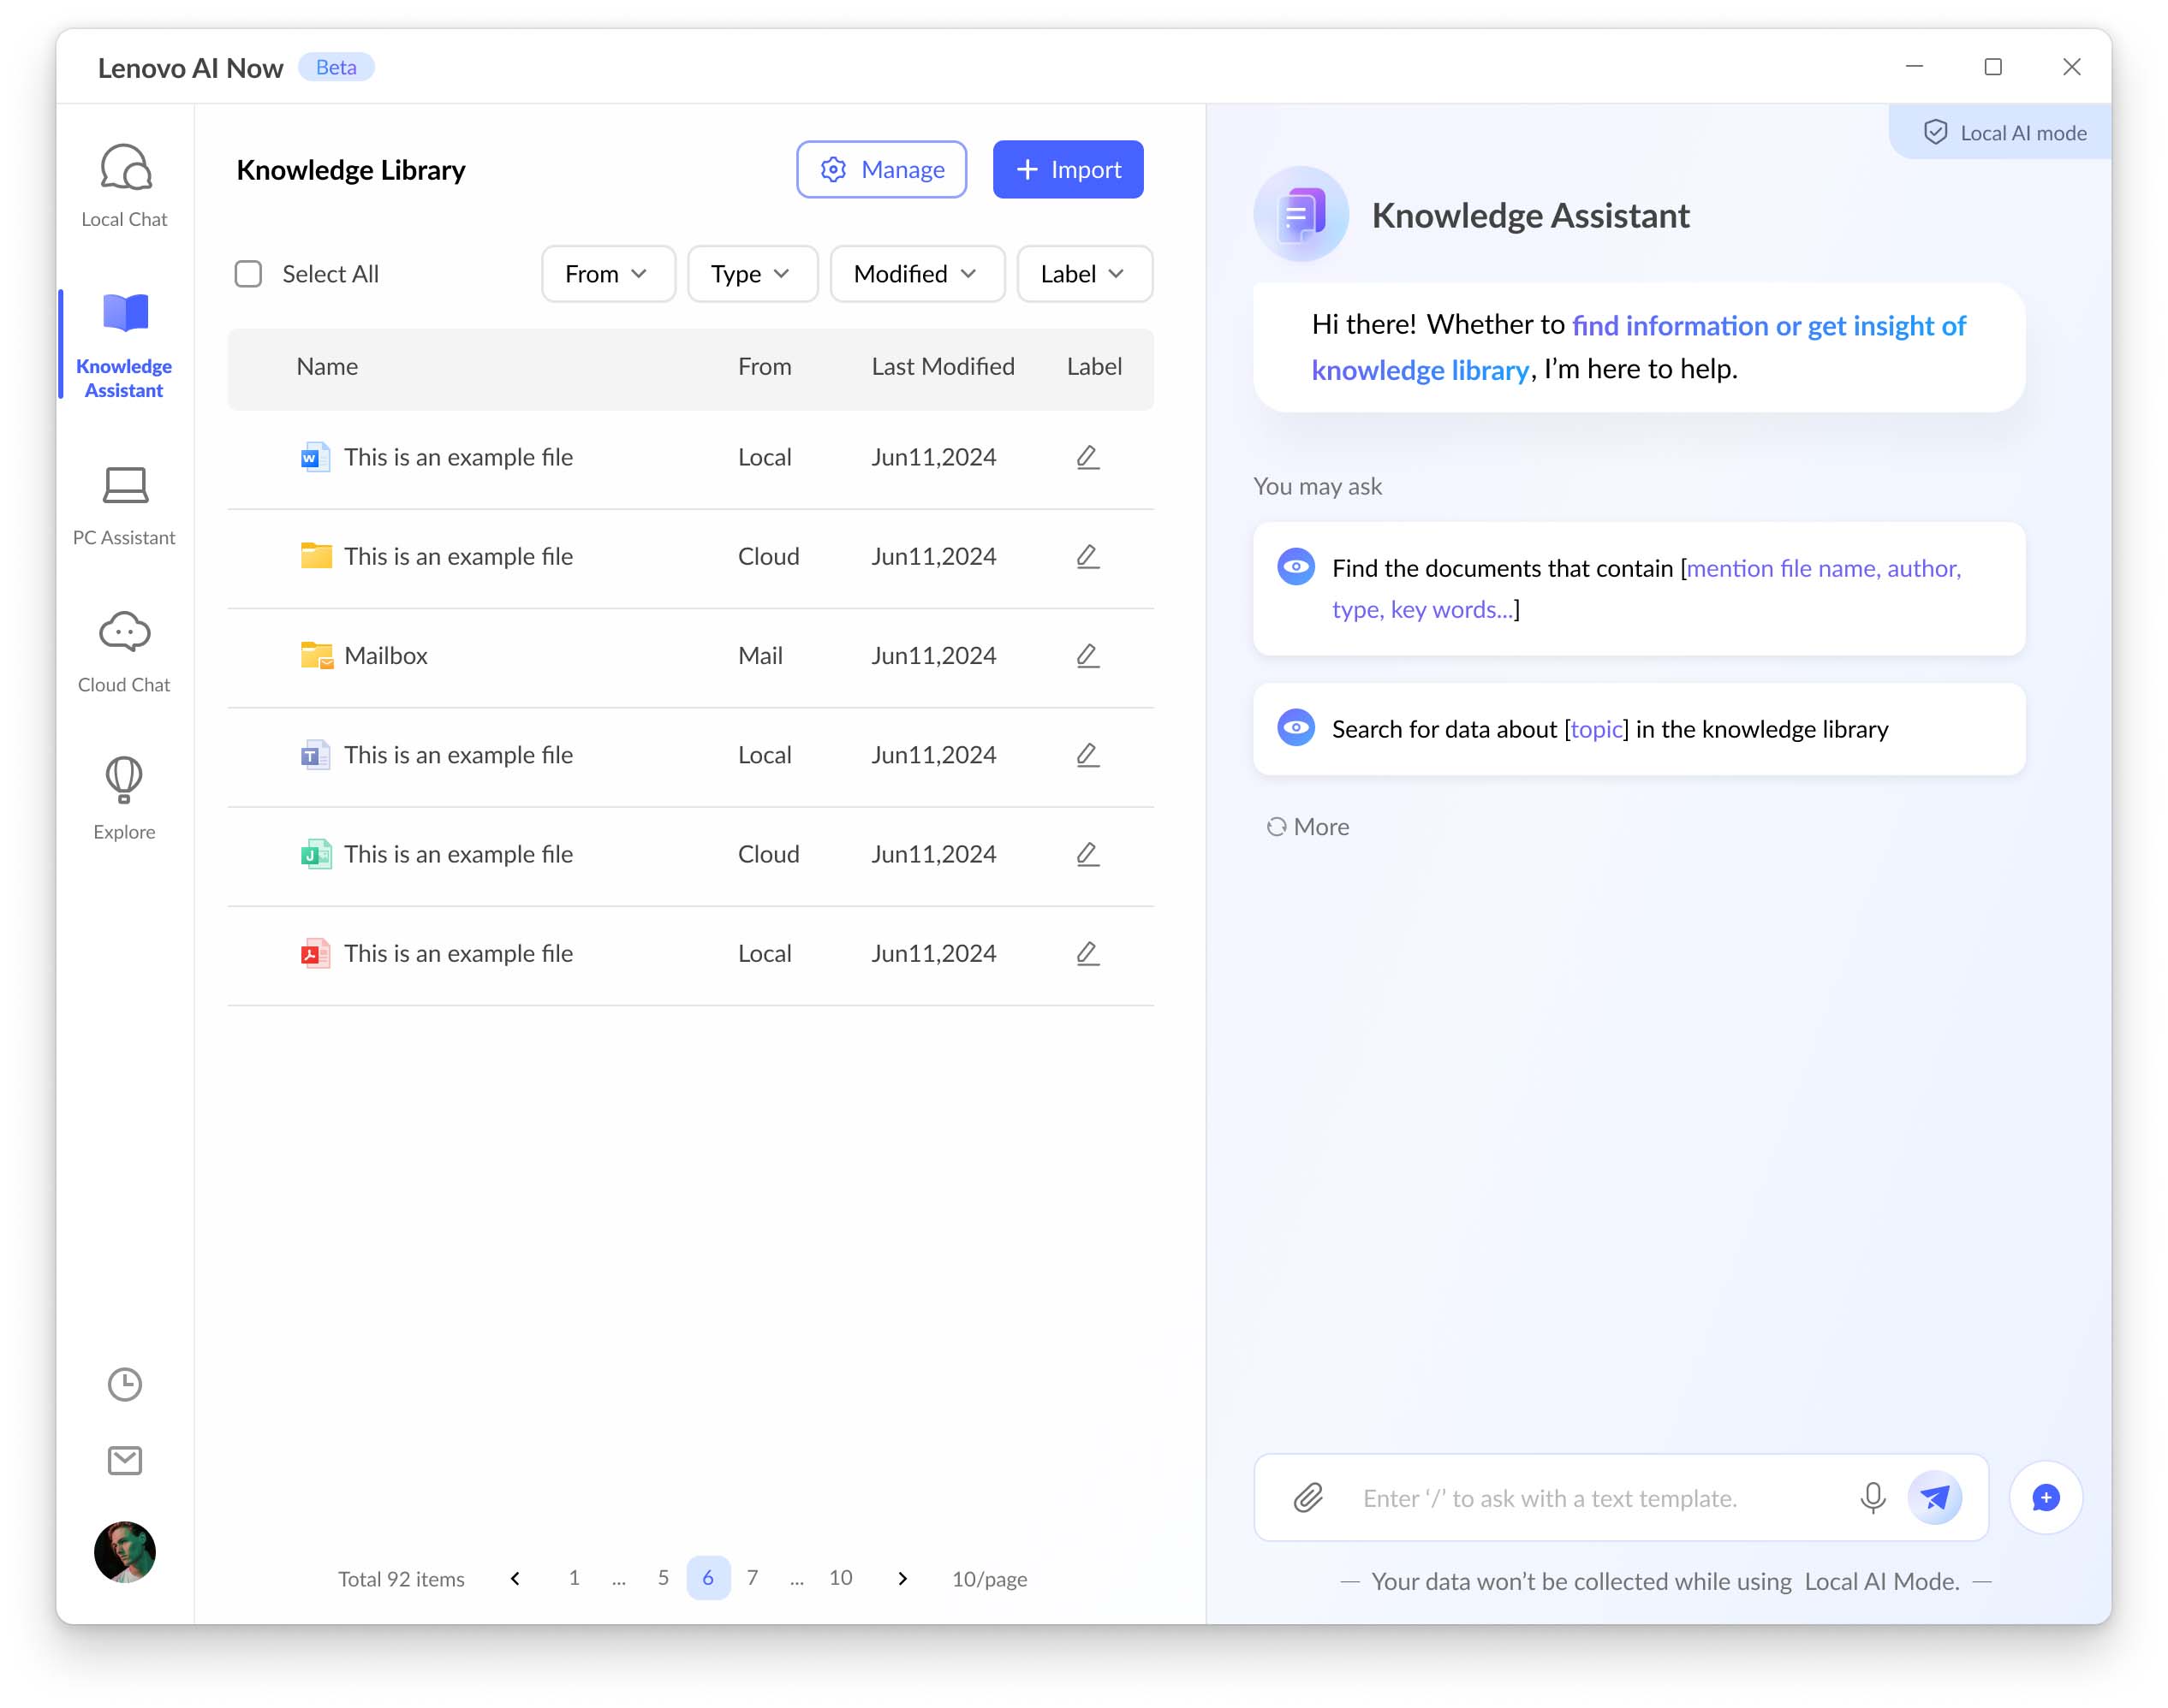Open the mail envelope sidebar icon
The height and width of the screenshot is (1708, 2168).
(124, 1460)
